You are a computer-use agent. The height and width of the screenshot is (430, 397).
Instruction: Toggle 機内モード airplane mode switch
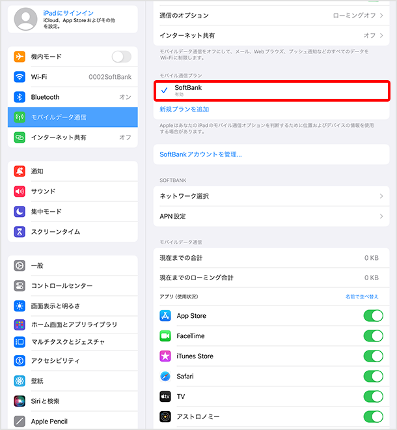pos(121,57)
